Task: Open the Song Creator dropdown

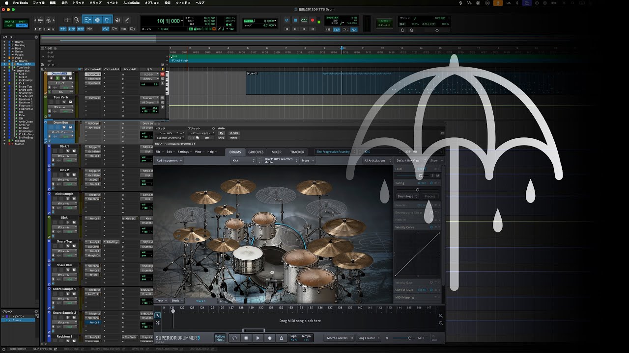Action: coord(368,338)
